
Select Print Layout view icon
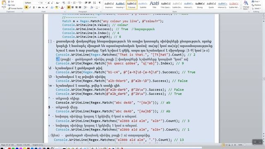224,145
